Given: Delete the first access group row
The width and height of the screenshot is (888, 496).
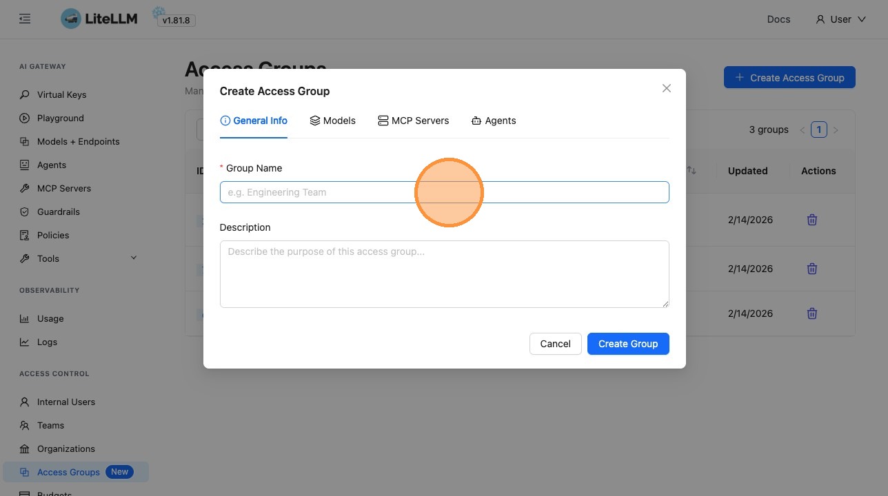Looking at the screenshot, I should (812, 220).
